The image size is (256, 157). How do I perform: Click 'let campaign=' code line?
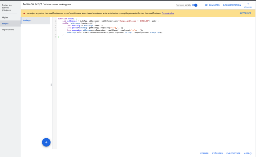click(x=105, y=30)
